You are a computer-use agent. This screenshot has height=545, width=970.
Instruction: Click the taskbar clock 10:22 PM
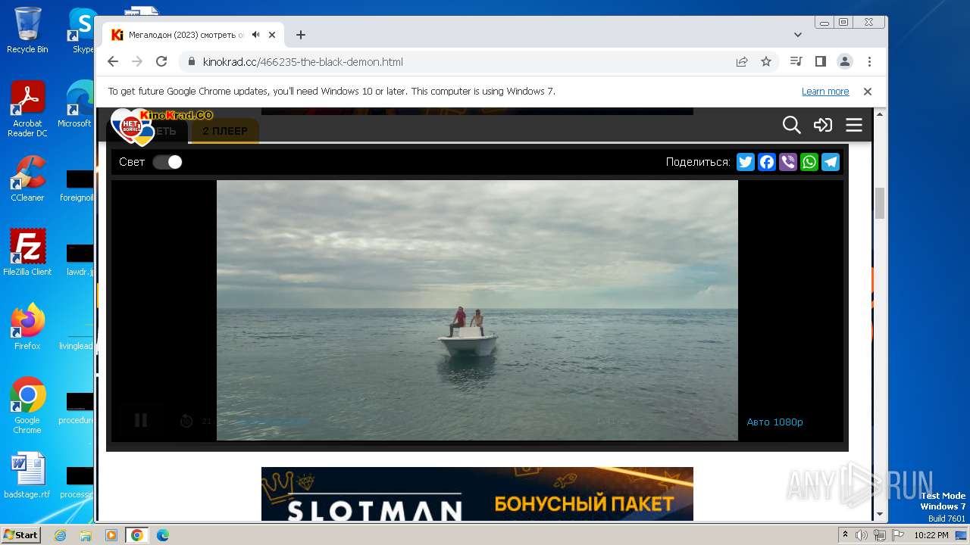click(x=931, y=535)
